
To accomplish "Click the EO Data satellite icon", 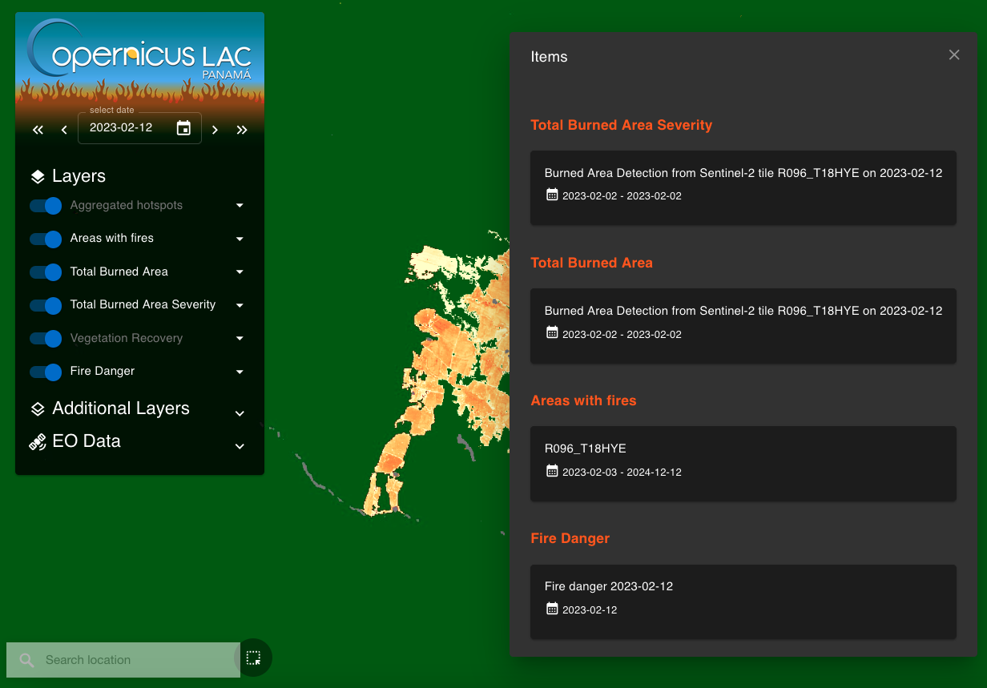I will click(x=38, y=442).
